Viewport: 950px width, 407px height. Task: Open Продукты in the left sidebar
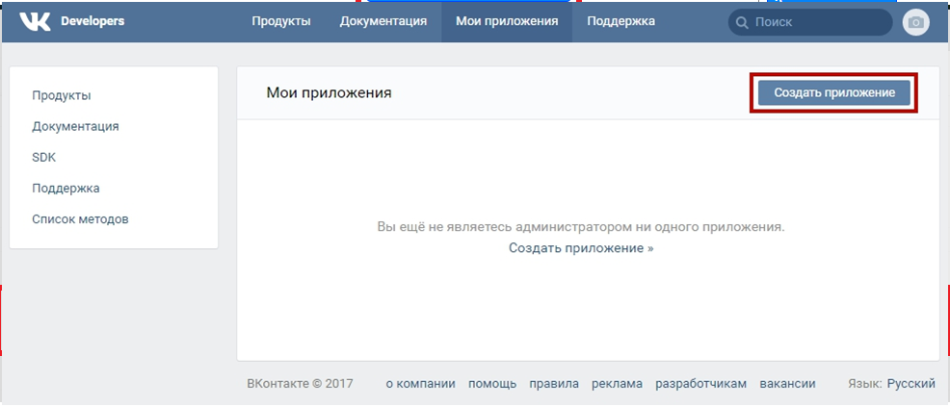(62, 95)
